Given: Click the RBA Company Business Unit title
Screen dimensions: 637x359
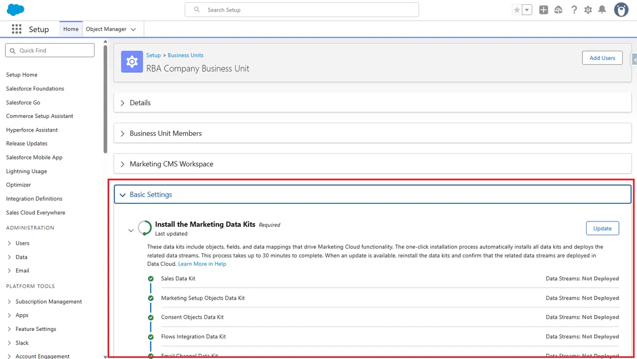Looking at the screenshot, I should coord(197,69).
